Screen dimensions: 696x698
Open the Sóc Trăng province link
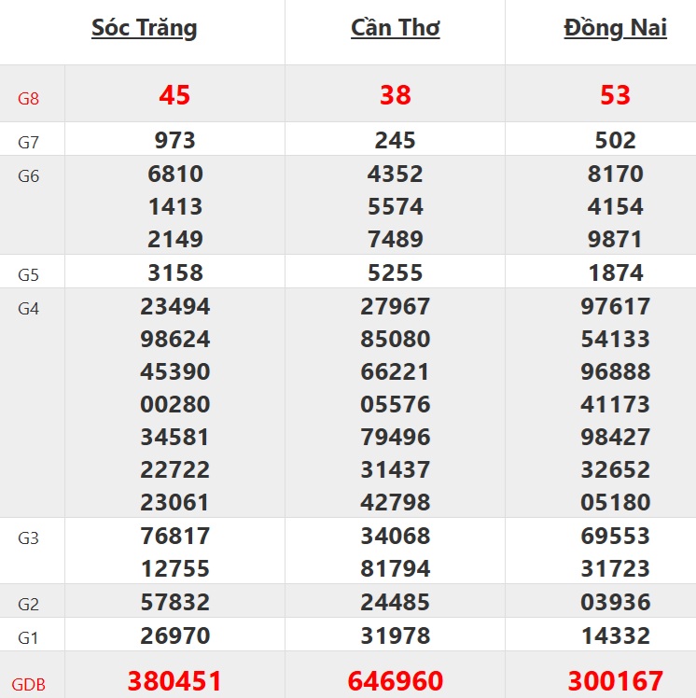coord(145,28)
